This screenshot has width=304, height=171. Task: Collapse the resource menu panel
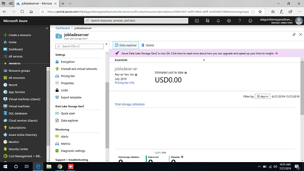107,44
